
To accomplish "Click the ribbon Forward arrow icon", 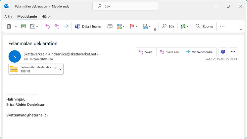I will (66, 26).
